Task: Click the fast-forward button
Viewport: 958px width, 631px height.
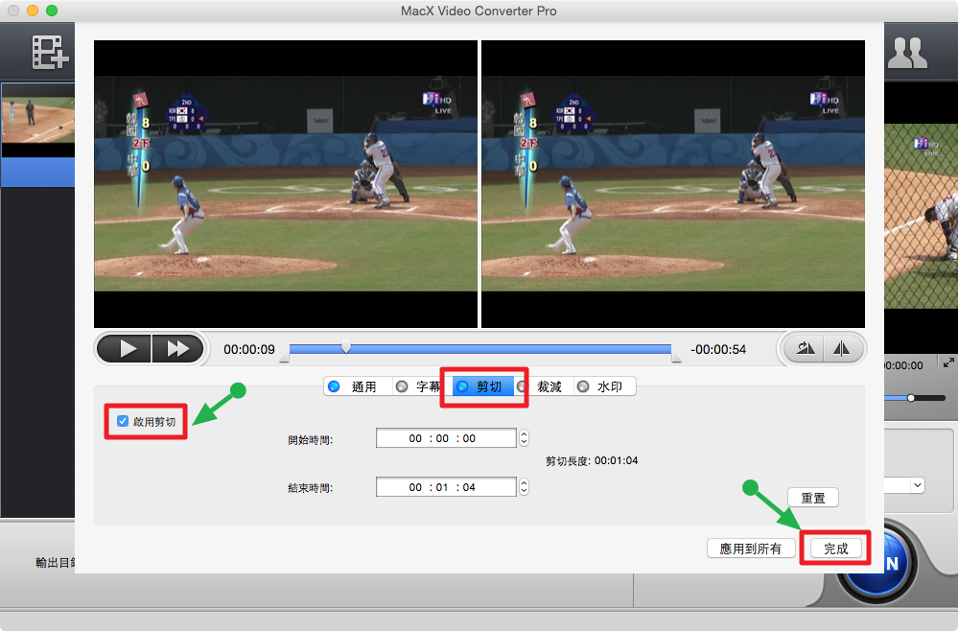Action: point(178,349)
